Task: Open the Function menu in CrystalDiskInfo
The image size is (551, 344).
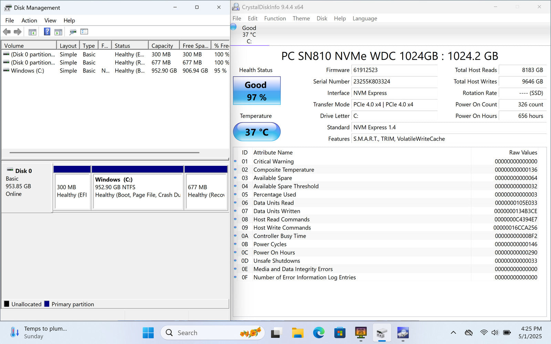Action: tap(275, 18)
